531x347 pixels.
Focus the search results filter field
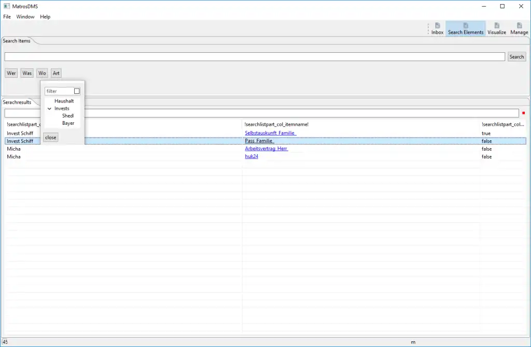point(261,113)
